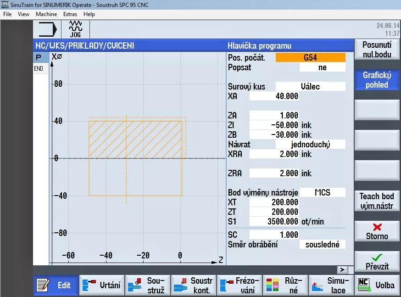Select the END program line
Viewport: 401px width, 297px height.
(x=41, y=68)
